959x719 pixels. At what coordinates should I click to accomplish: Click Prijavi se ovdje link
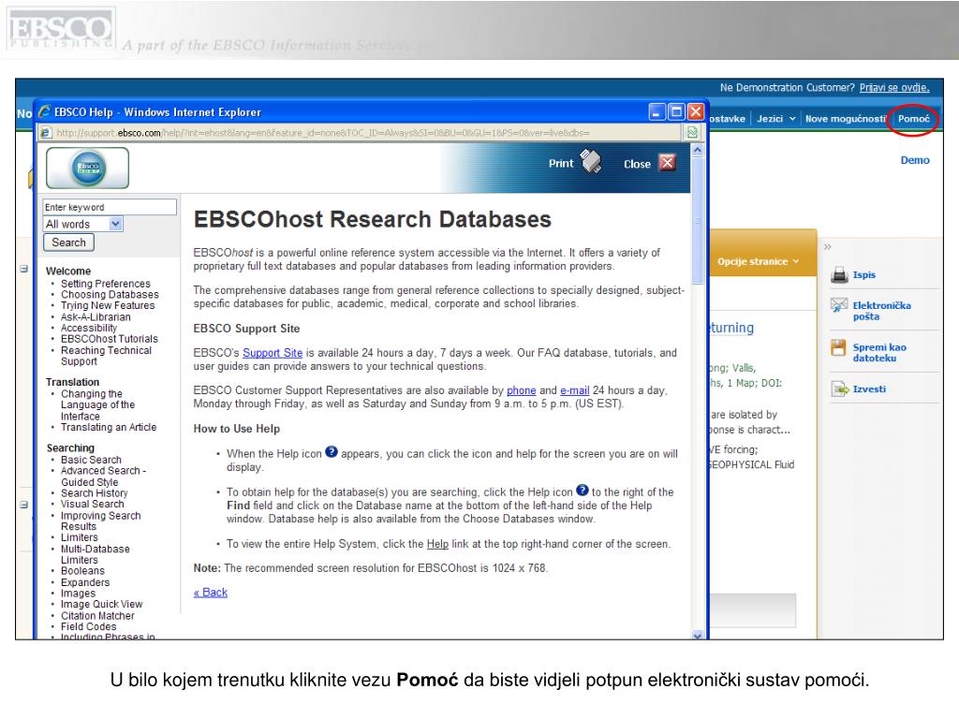tap(894, 87)
